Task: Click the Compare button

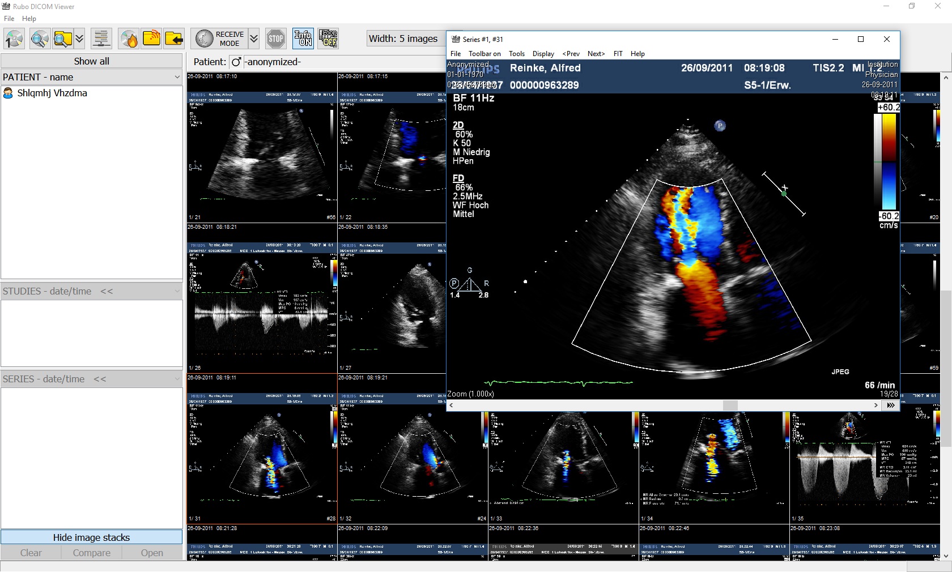Action: click(x=92, y=553)
